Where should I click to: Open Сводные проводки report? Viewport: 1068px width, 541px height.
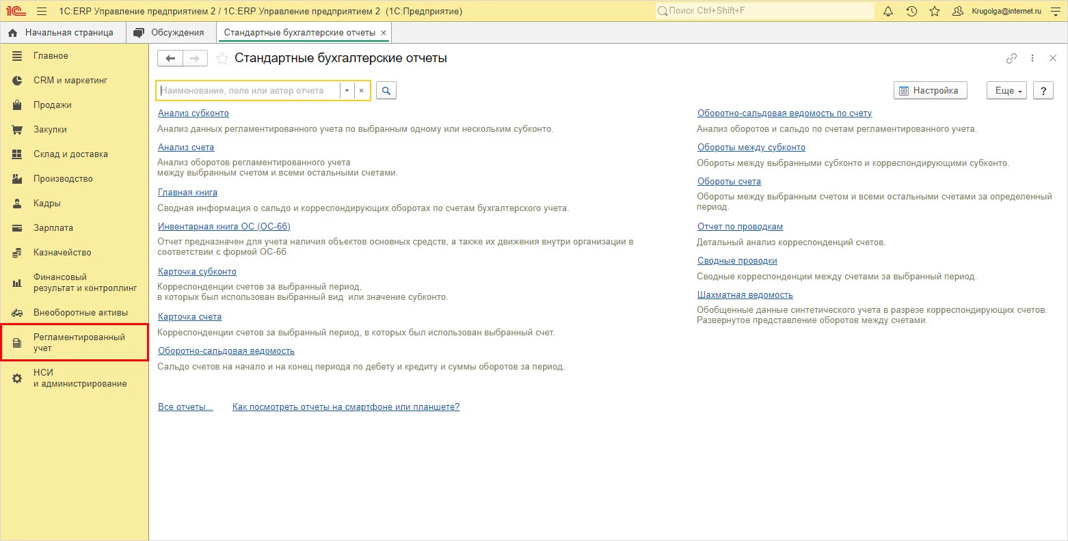point(737,261)
